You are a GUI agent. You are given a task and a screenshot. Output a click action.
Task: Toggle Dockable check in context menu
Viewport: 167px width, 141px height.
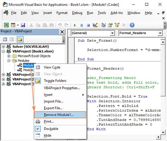pyautogui.click(x=60, y=129)
